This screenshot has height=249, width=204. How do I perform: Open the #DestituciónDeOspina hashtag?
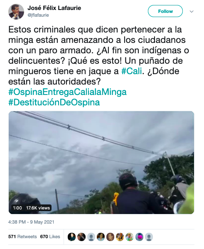pyautogui.click(x=54, y=102)
